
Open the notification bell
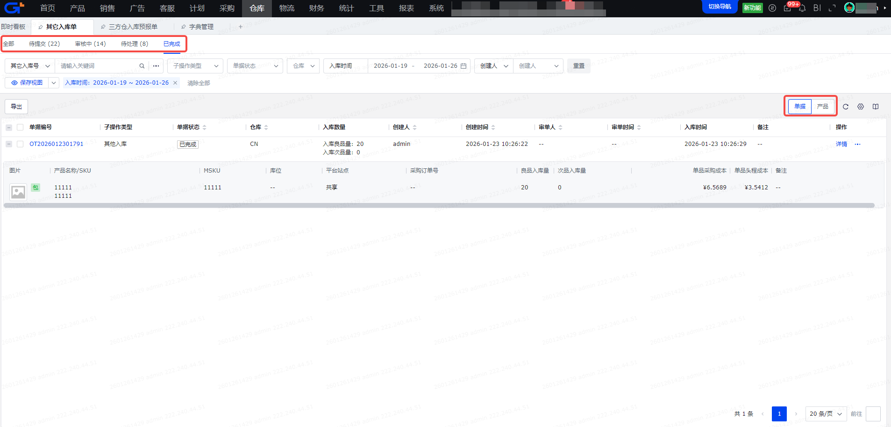pyautogui.click(x=802, y=8)
